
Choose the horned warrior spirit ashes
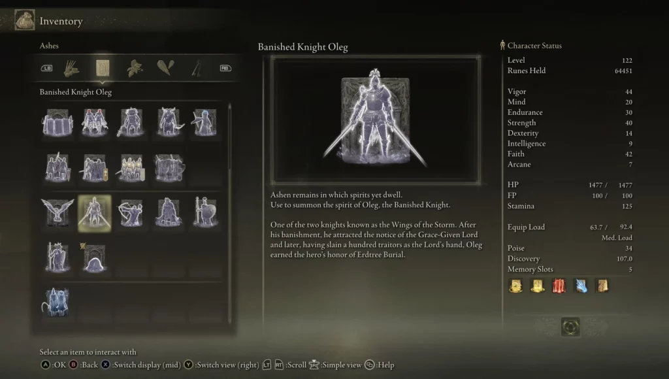click(x=169, y=122)
